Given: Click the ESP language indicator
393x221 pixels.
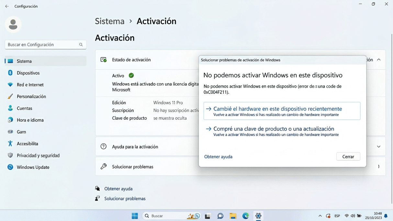Looking at the screenshot, I should tap(337, 216).
